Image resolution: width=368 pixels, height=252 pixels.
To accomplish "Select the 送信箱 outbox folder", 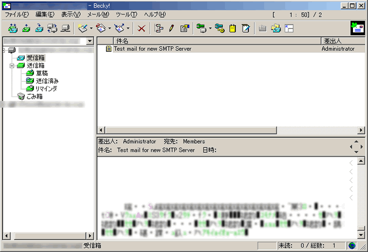I will pyautogui.click(x=35, y=65).
